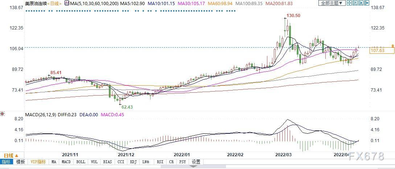Image resolution: width=395 pixels, height=169 pixels.
Task: Open the 设置 settings button
Action: 196,162
